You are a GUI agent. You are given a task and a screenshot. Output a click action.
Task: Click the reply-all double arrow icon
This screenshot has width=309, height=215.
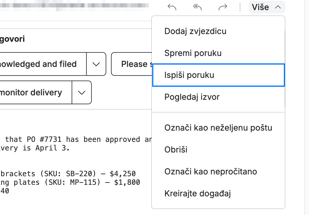(197, 7)
